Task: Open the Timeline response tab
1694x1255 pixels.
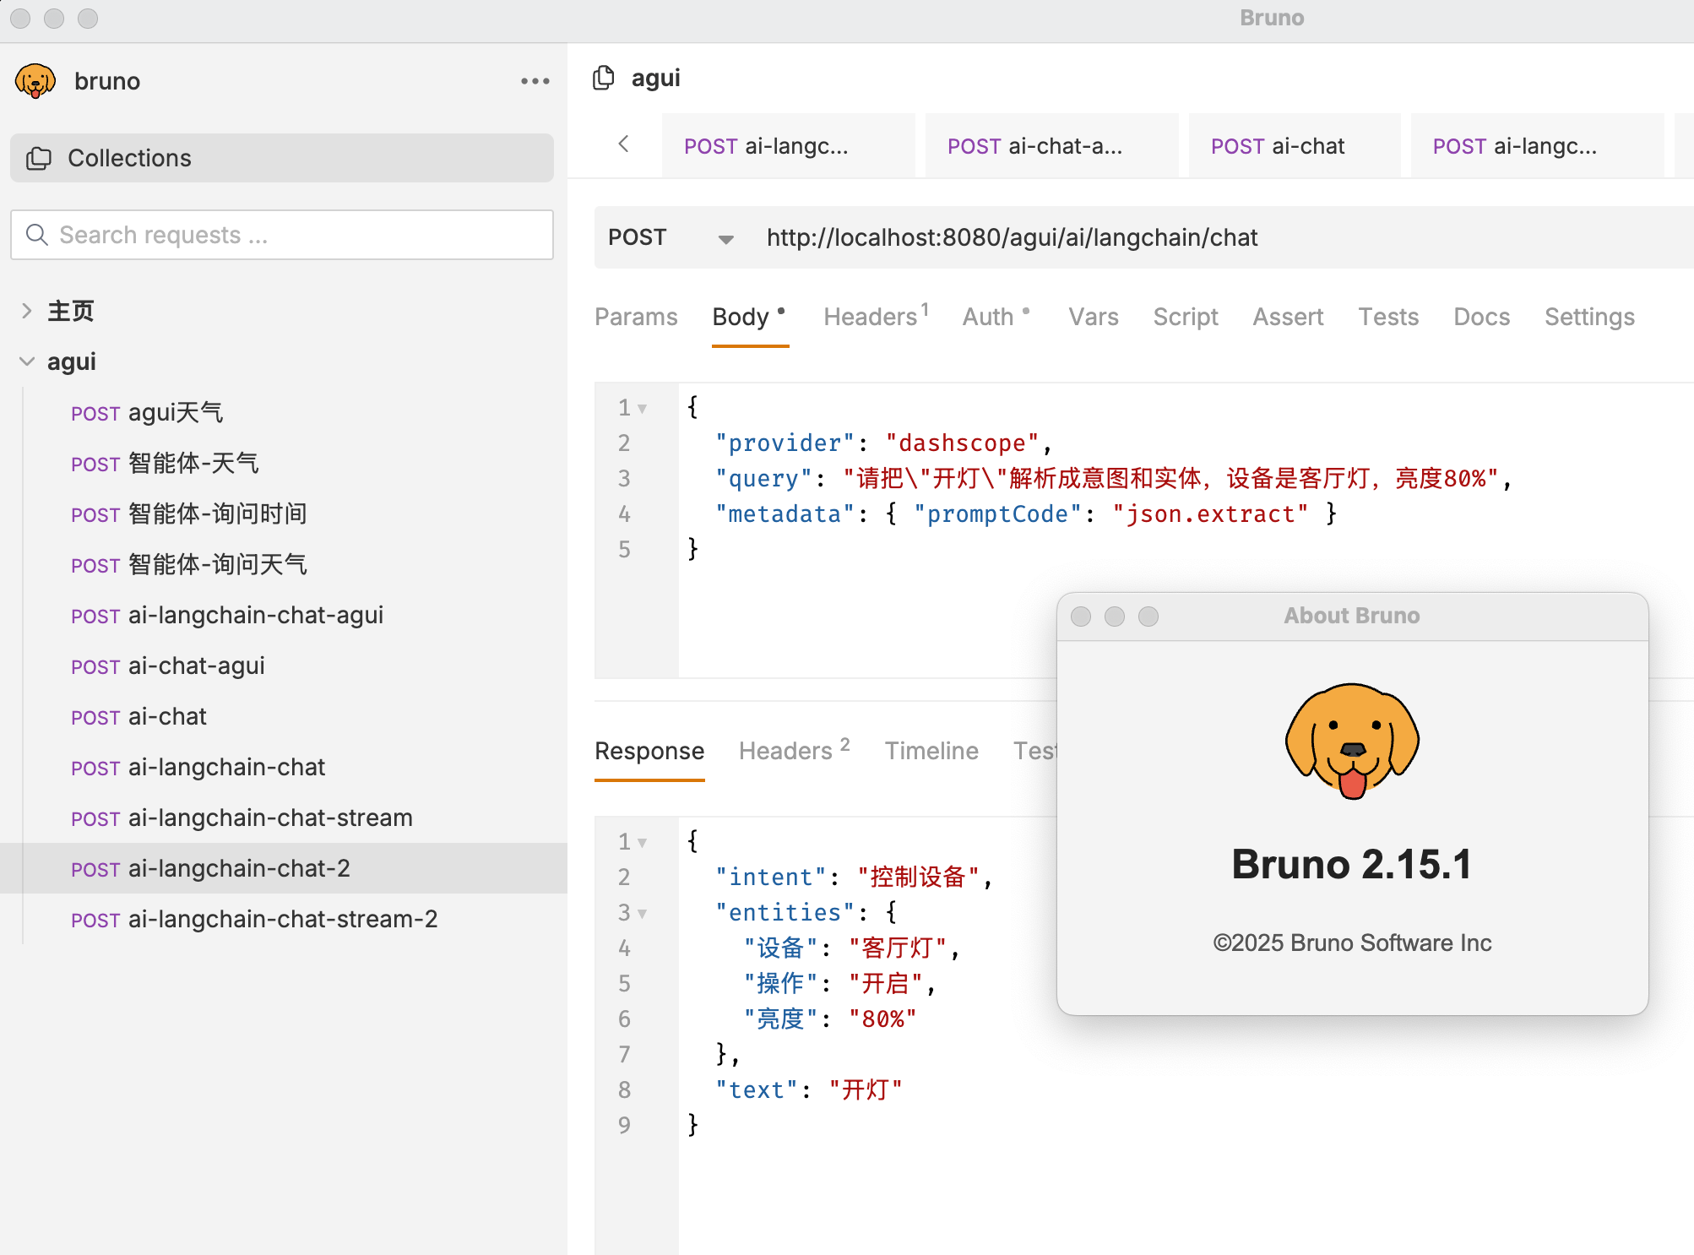Action: point(931,751)
